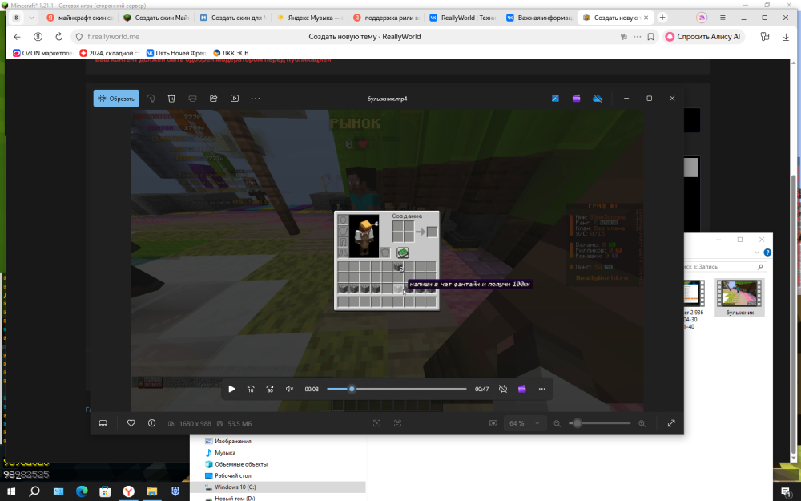Screen dimensions: 801x501
Task: Play the булыжник video
Action: [231, 389]
